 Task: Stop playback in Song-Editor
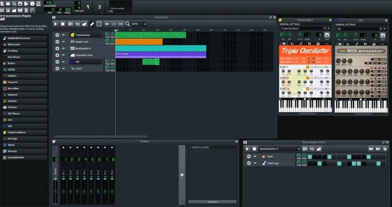(63, 24)
